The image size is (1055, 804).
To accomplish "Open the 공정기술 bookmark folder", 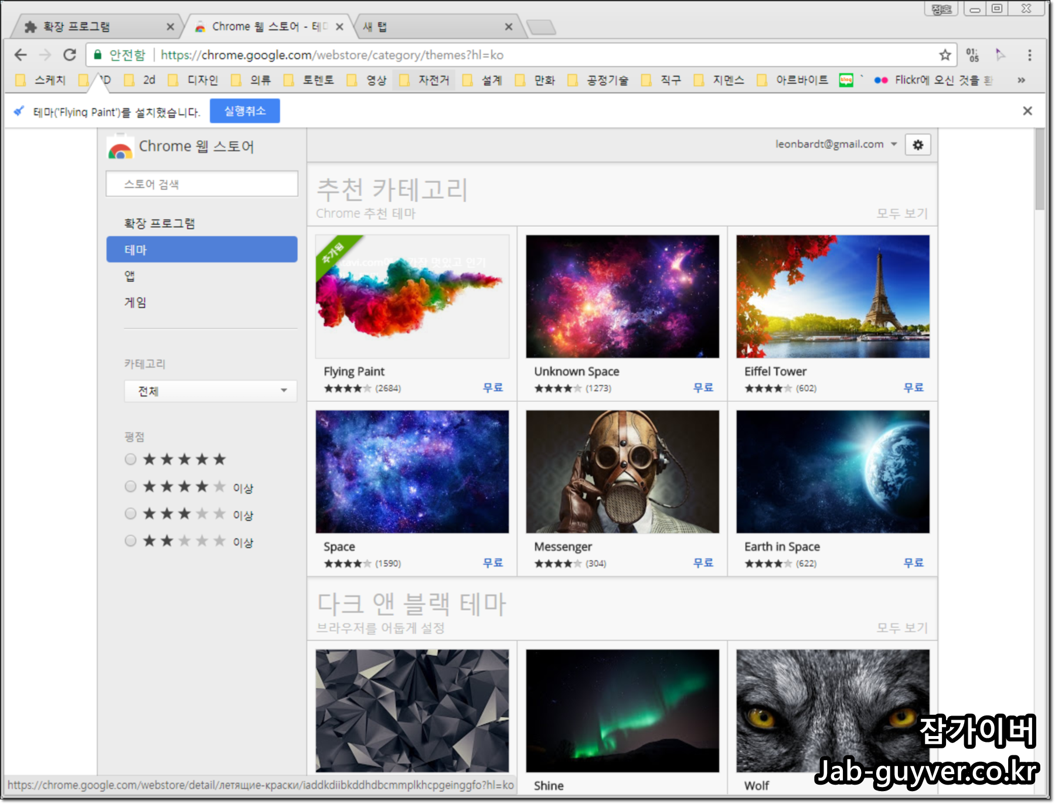I will [x=598, y=80].
